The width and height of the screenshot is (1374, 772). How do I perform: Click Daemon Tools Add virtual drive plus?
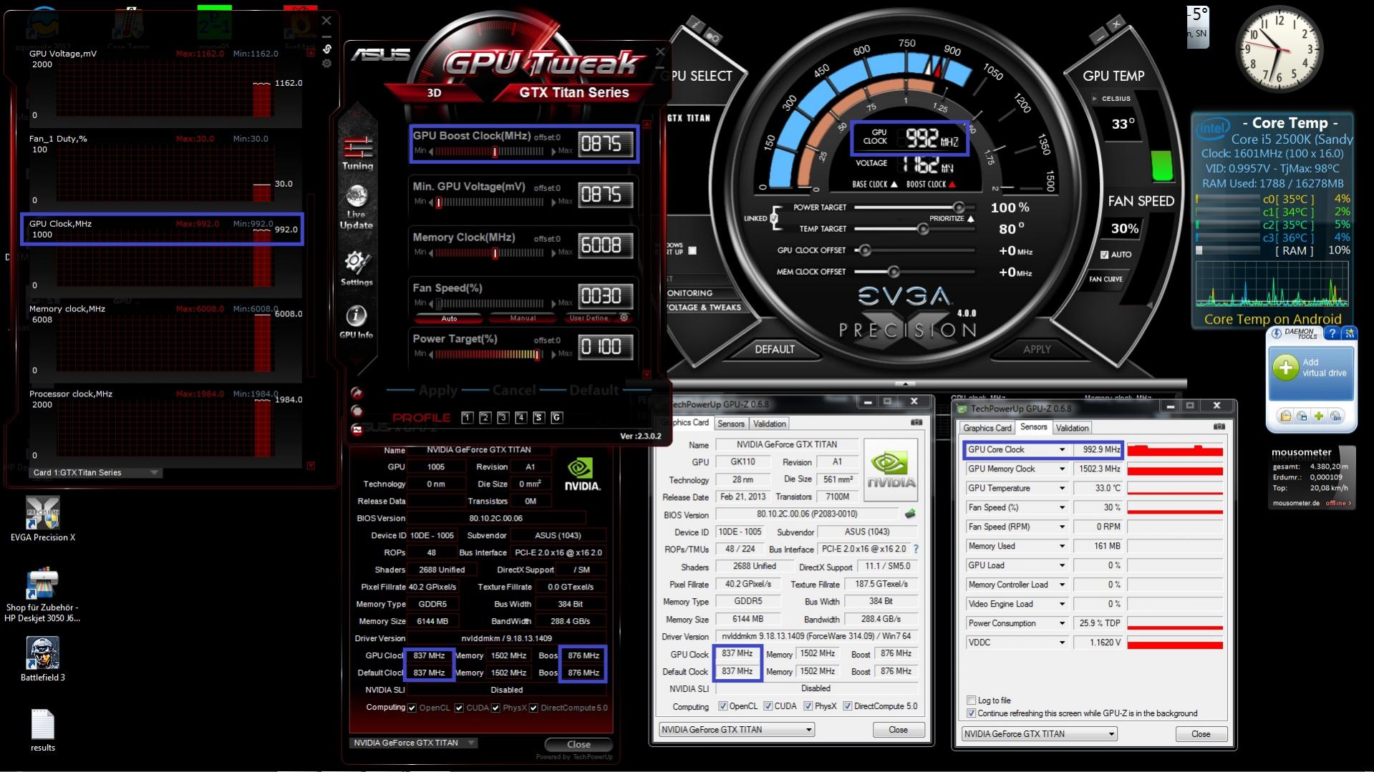[x=1286, y=368]
